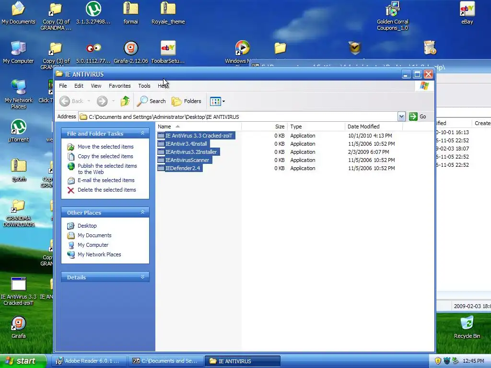Open the Favorites menu
Image resolution: width=491 pixels, height=368 pixels.
[119, 86]
